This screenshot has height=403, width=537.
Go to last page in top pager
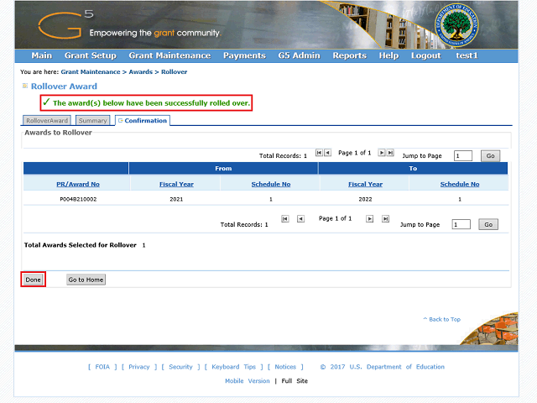coord(390,153)
